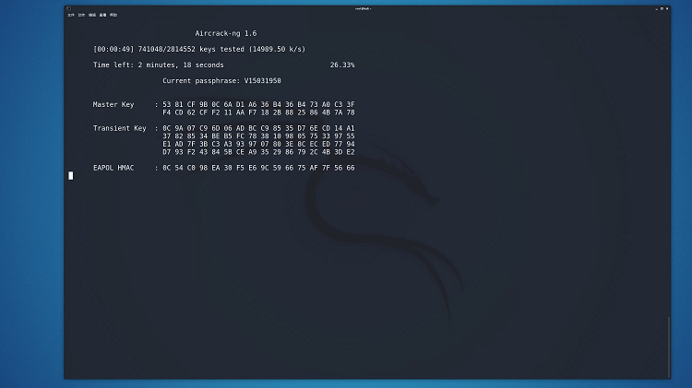
Task: Open the 帮助 (Help) menu
Action: tap(113, 15)
